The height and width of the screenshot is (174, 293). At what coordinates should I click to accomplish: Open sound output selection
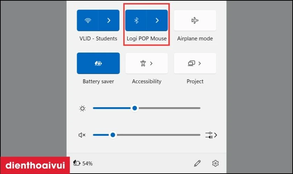coord(211,135)
